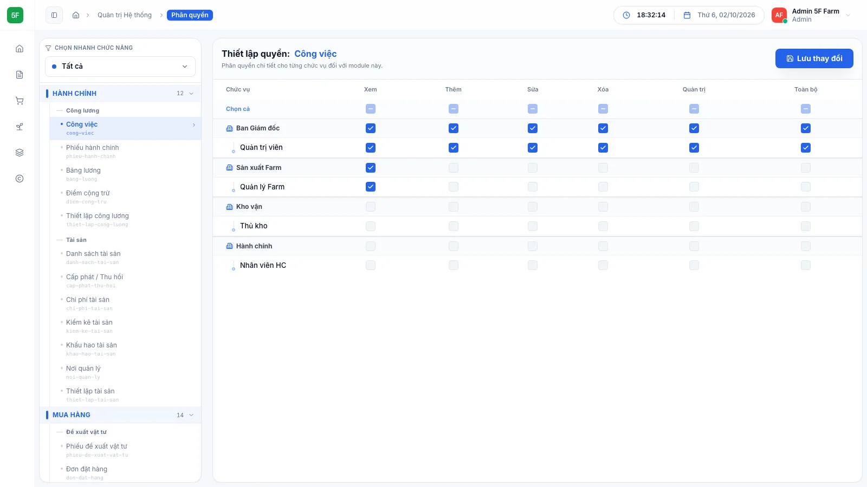Uncheck Xem for Quản lý Farm

[371, 187]
